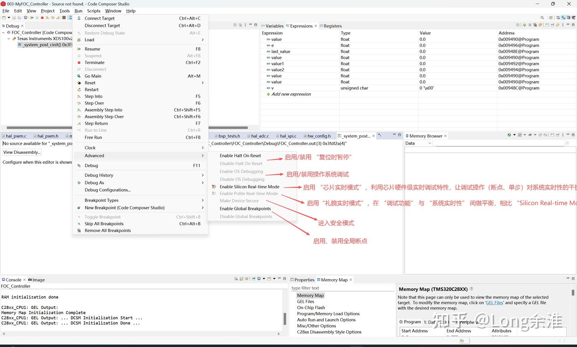577x347 pixels.
Task: Enable Global Breakpoints in Advanced submenu
Action: [252, 209]
